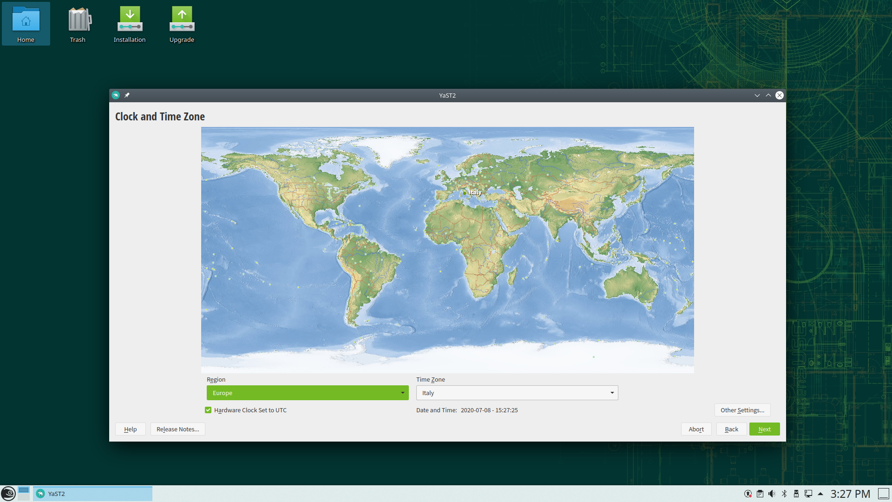Open the clipboard tray icon
892x502 pixels.
760,494
